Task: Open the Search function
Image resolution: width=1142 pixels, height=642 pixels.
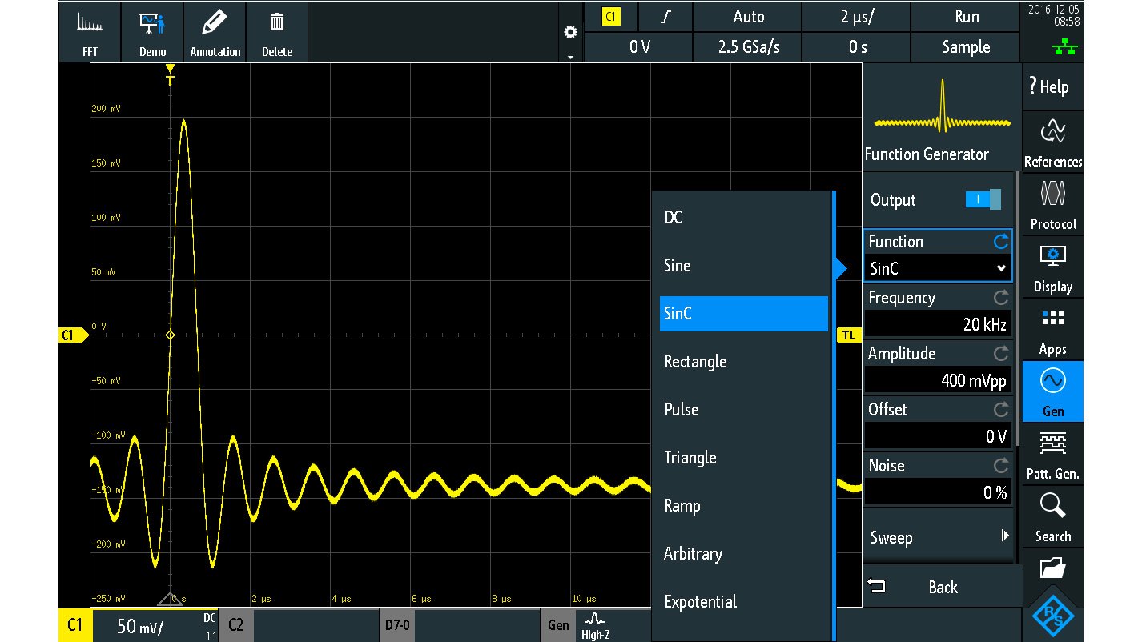Action: point(1052,516)
